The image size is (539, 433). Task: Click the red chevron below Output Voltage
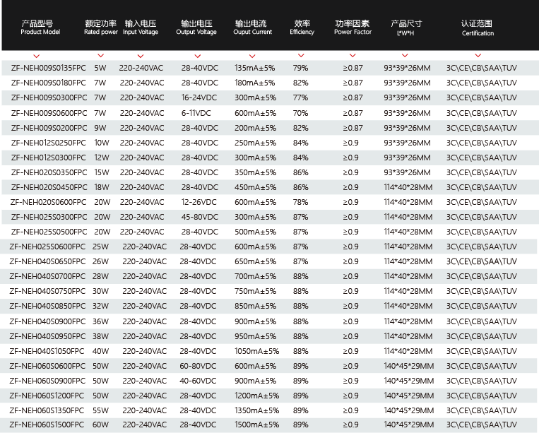tap(196, 56)
